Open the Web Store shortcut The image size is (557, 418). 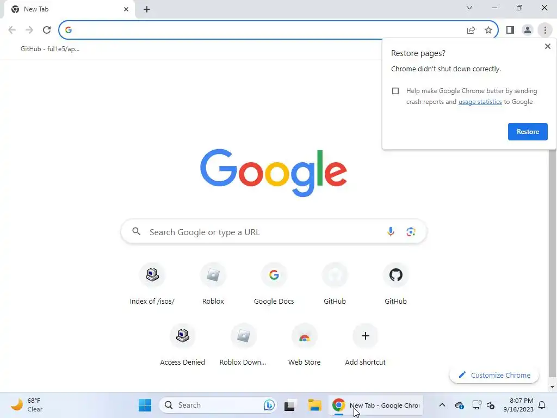305,346
